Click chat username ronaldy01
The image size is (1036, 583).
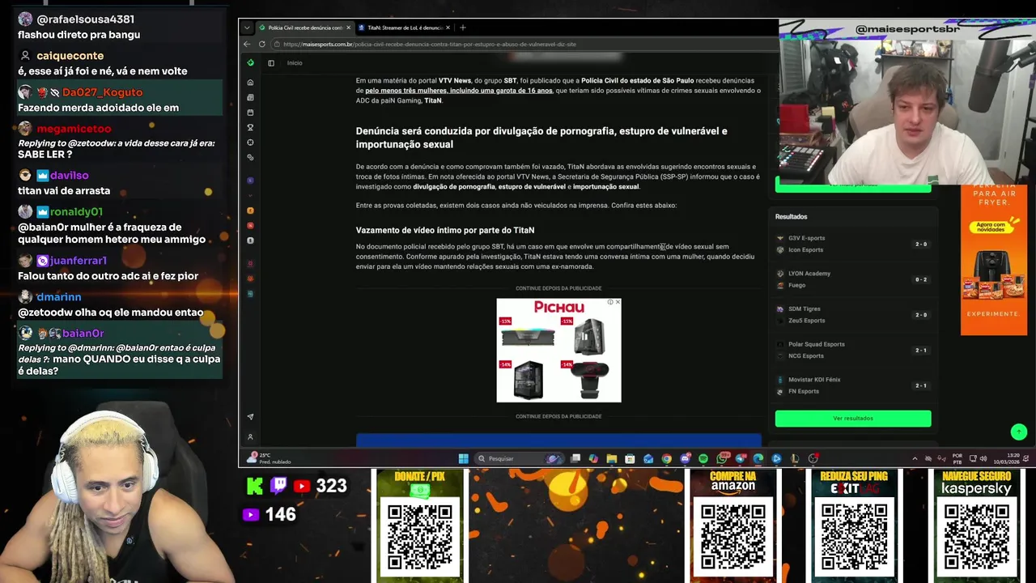click(x=76, y=212)
